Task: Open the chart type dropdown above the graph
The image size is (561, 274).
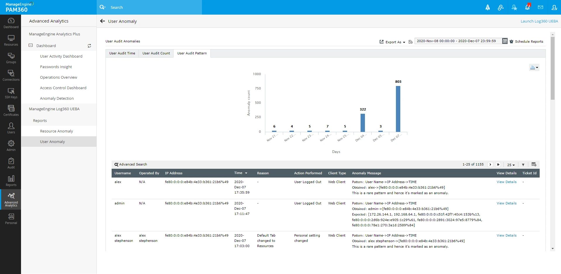Action: pyautogui.click(x=534, y=67)
